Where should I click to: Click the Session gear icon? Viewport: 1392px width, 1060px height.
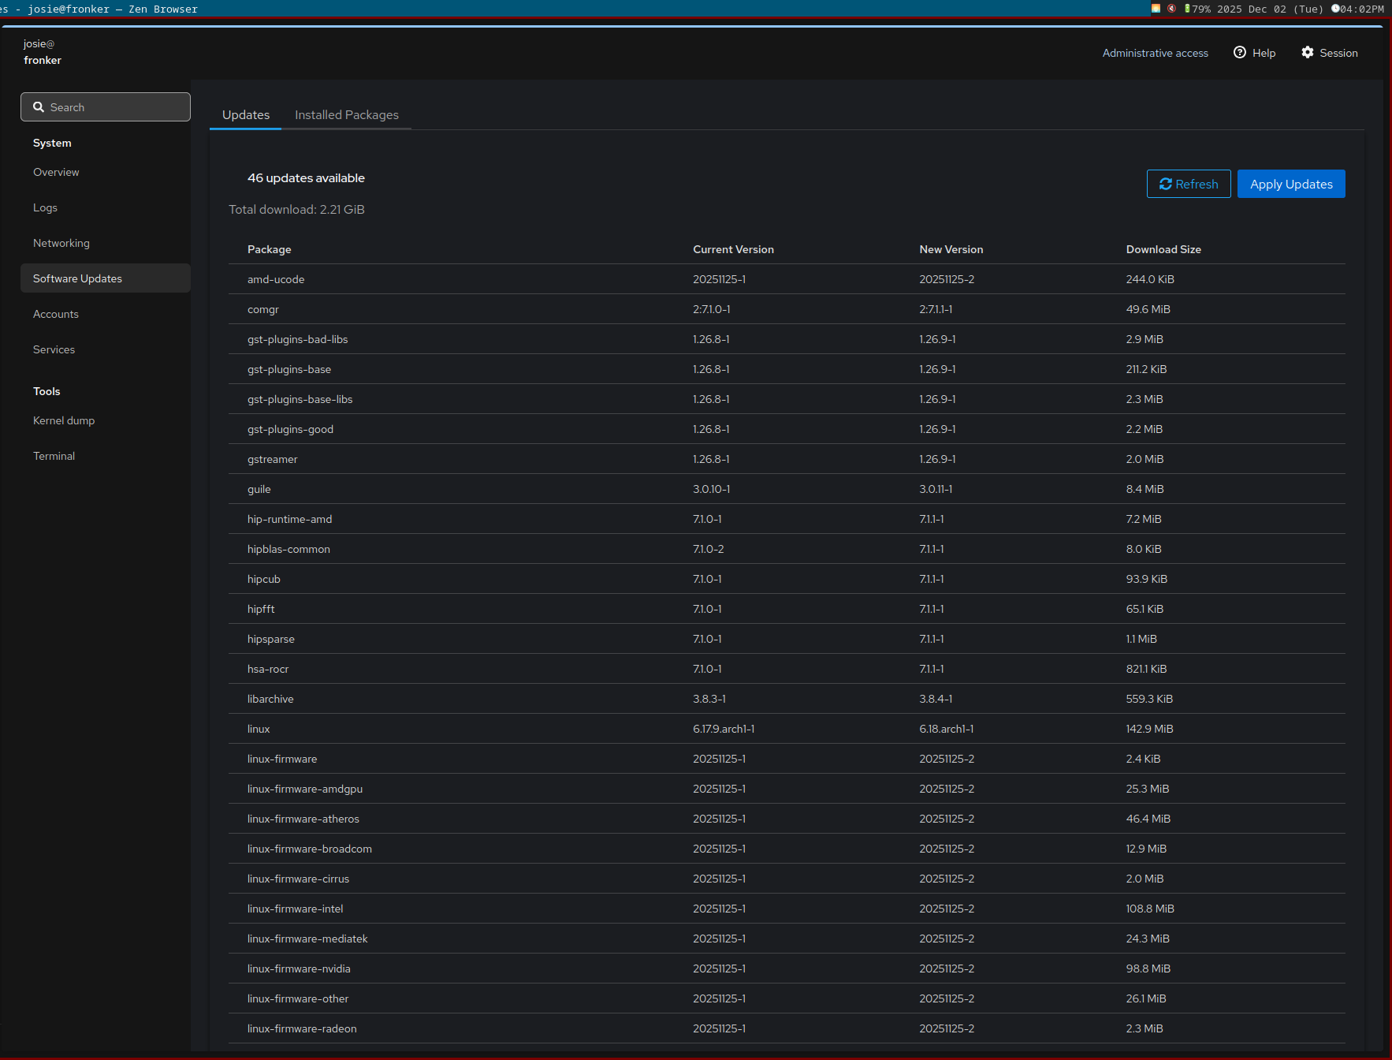pyautogui.click(x=1308, y=53)
